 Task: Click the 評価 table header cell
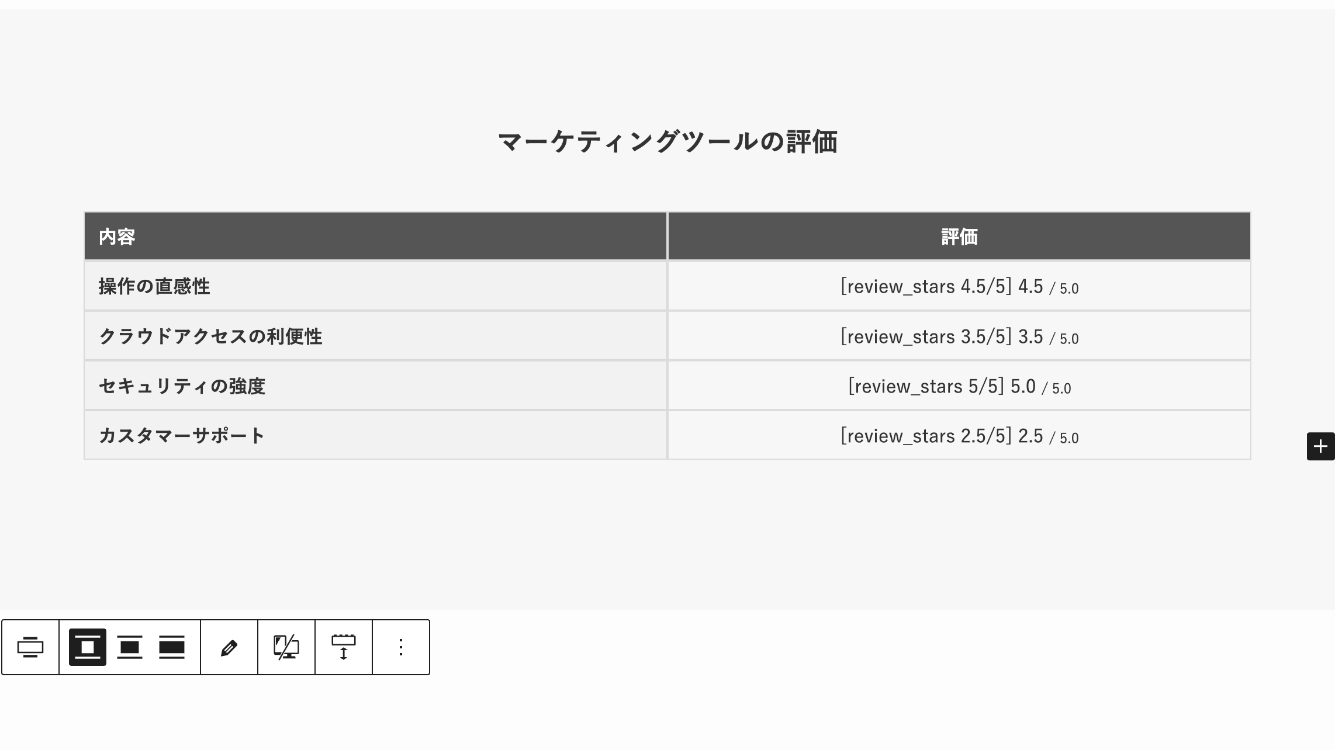tap(959, 237)
